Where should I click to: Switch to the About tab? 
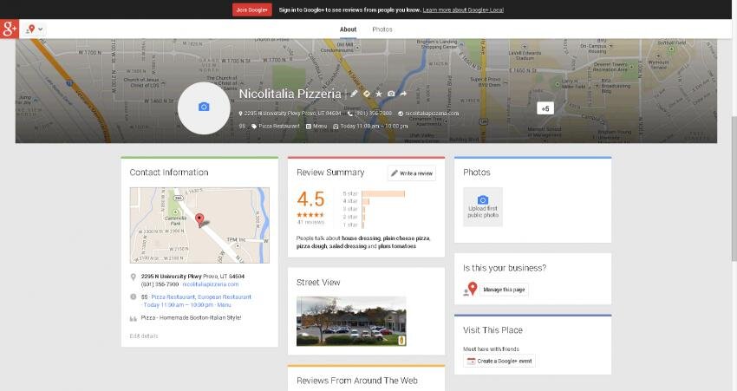(349, 29)
